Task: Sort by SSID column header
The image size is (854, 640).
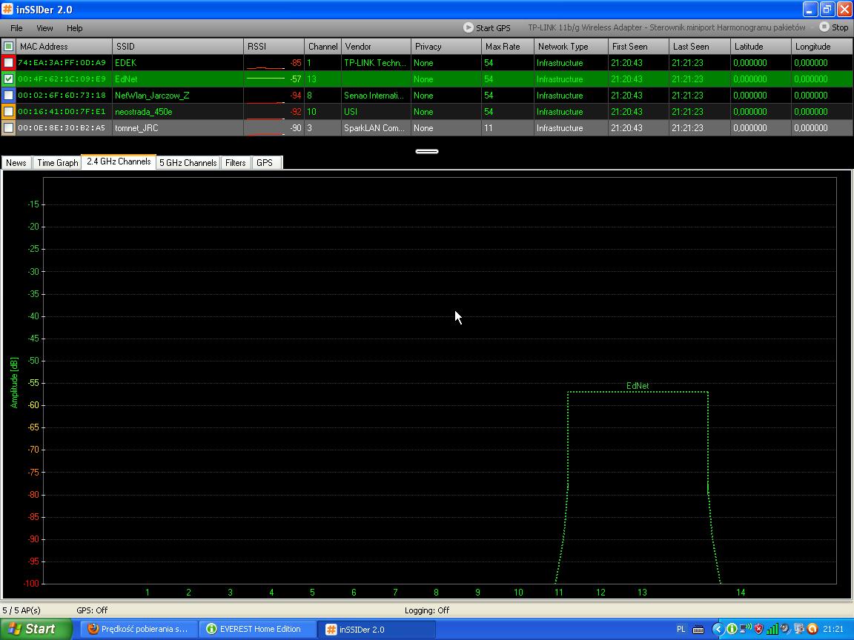Action: [x=178, y=46]
